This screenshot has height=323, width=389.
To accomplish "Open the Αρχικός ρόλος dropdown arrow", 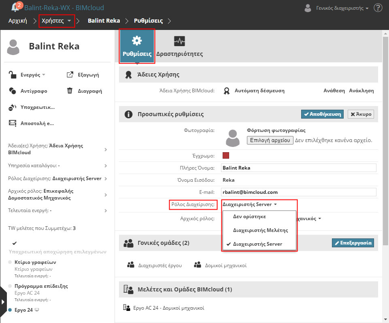I will (320, 219).
